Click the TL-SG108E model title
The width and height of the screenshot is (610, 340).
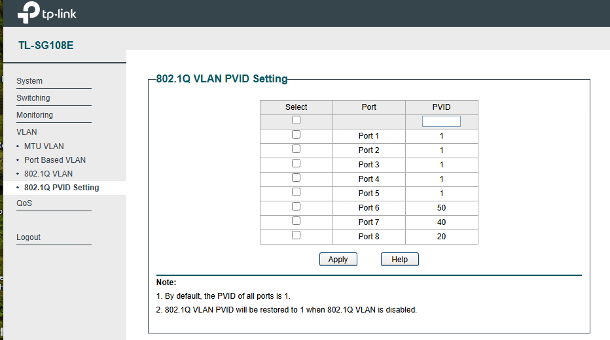tap(46, 46)
